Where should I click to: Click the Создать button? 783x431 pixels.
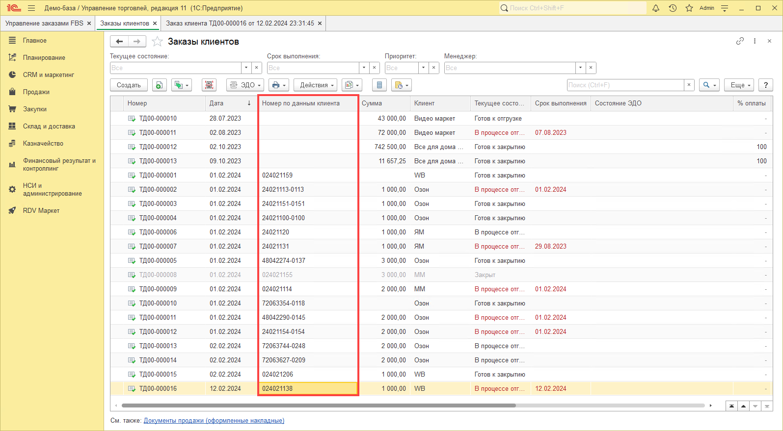tap(129, 85)
